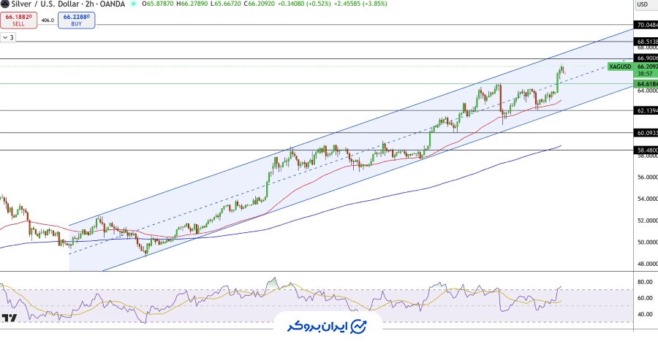Viewport: 658px width, 344px height.
Task: Click the current price countdown 38:57 label
Action: click(x=645, y=74)
